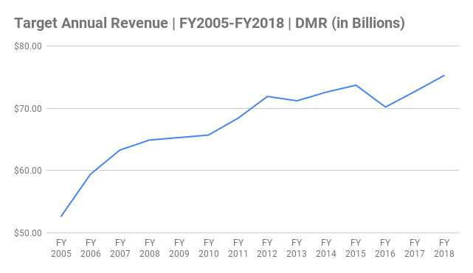Click the FY 2014 axis label
Viewport: 473px width, 273px height.
pos(326,248)
